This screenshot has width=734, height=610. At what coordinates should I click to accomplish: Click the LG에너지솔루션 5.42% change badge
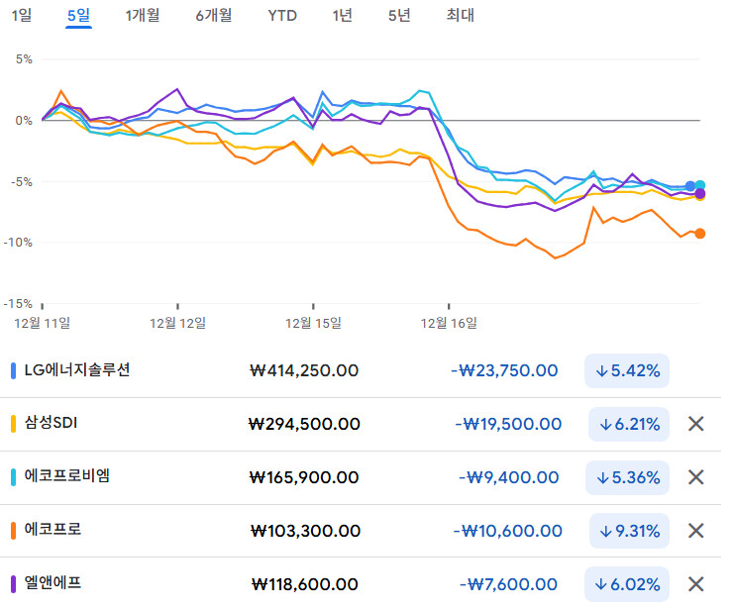click(x=628, y=370)
